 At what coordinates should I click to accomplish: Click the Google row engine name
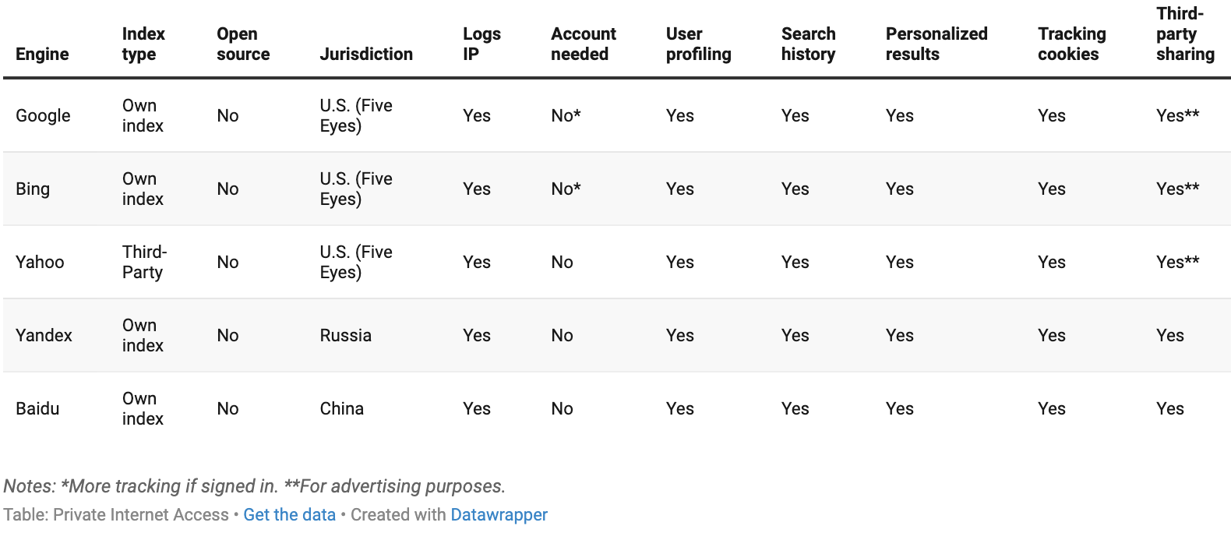pyautogui.click(x=43, y=115)
